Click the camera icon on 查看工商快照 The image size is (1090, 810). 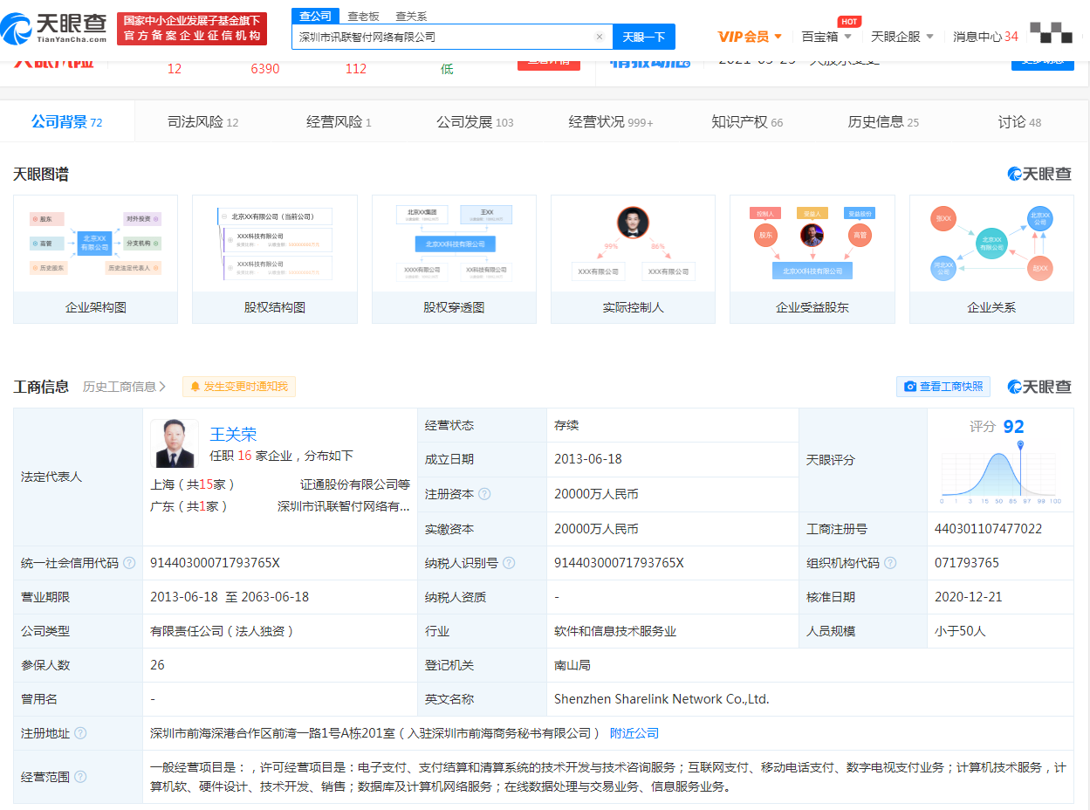click(x=910, y=387)
